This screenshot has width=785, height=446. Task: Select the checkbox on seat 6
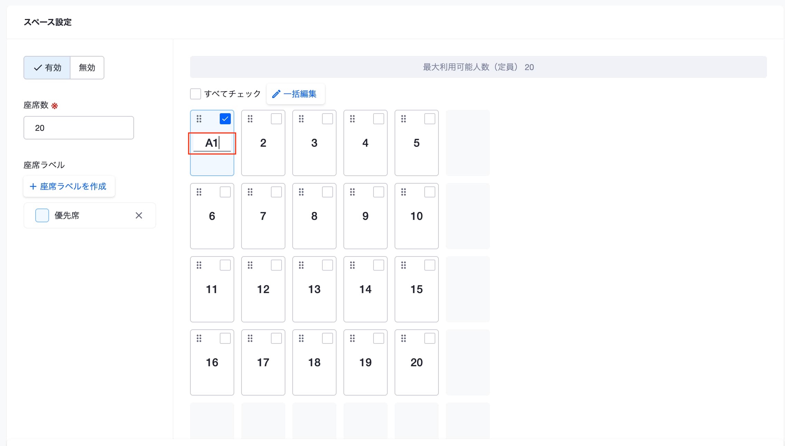pyautogui.click(x=225, y=192)
